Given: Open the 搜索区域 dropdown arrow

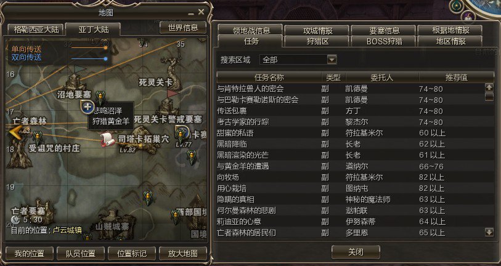Looking at the screenshot, I should 332,59.
